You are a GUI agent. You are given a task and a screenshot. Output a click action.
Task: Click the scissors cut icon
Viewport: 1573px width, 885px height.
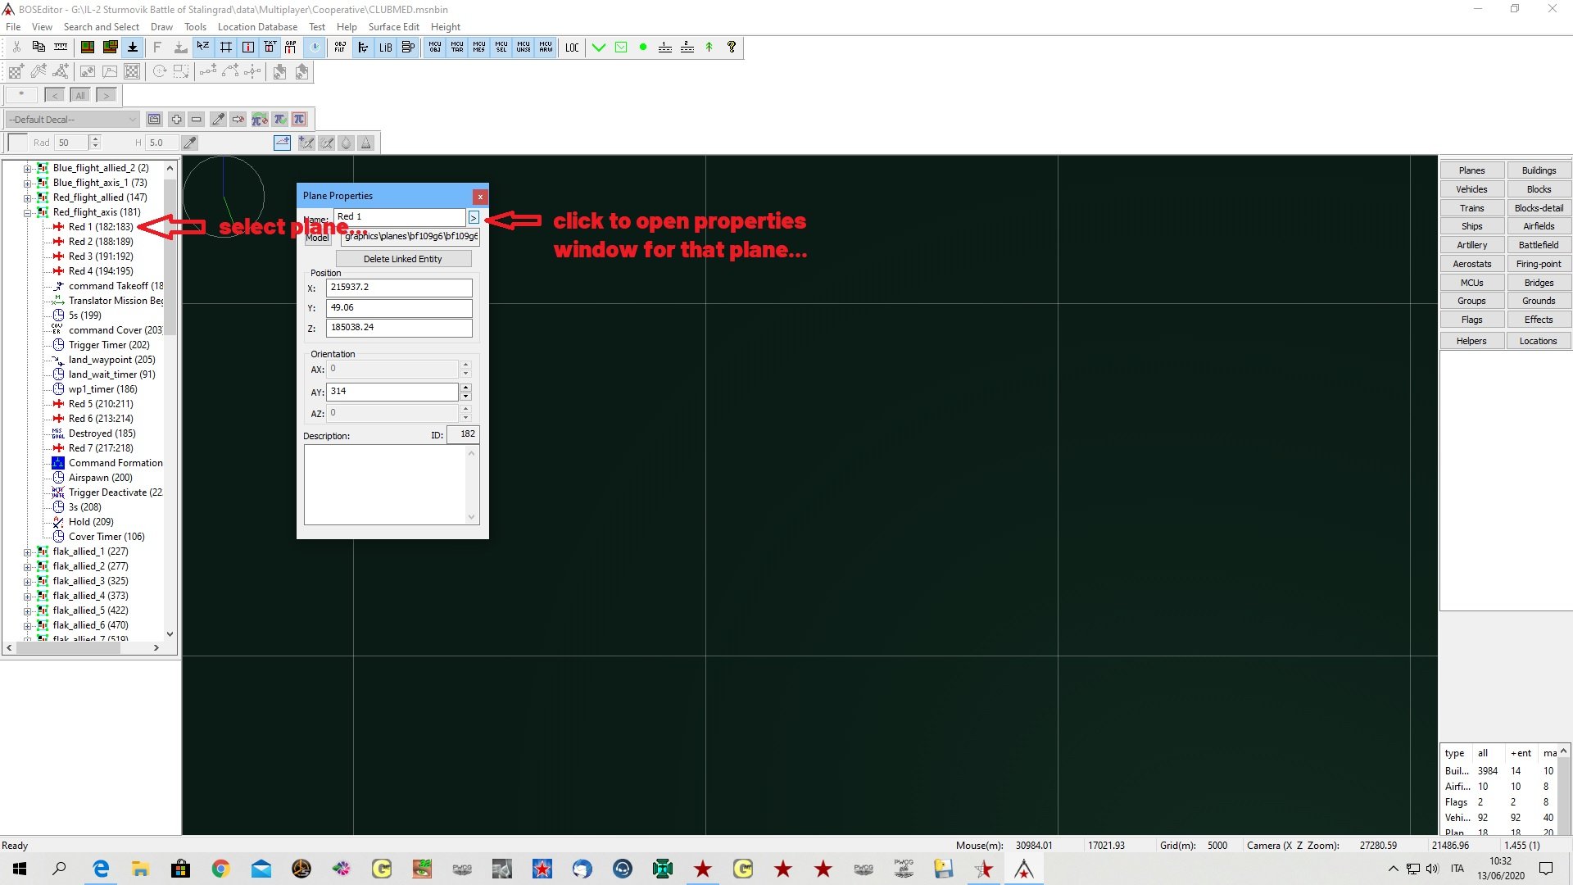tap(16, 48)
